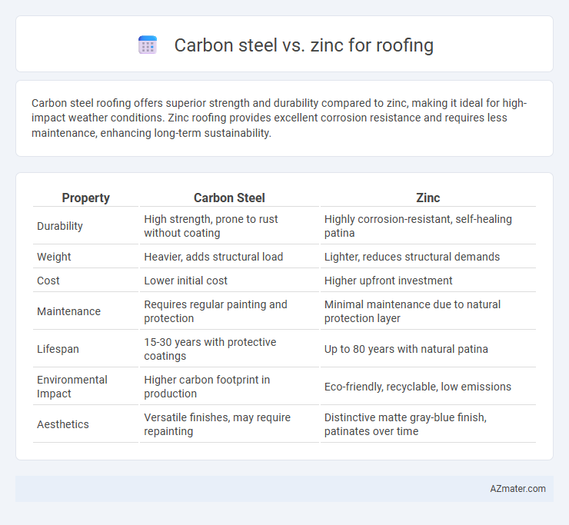Image resolution: width=569 pixels, height=525 pixels.
Task: Select the 'Lifespan' row label
Action: [x=58, y=349]
